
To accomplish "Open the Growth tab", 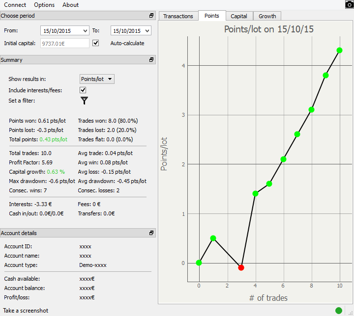I will tap(267, 16).
